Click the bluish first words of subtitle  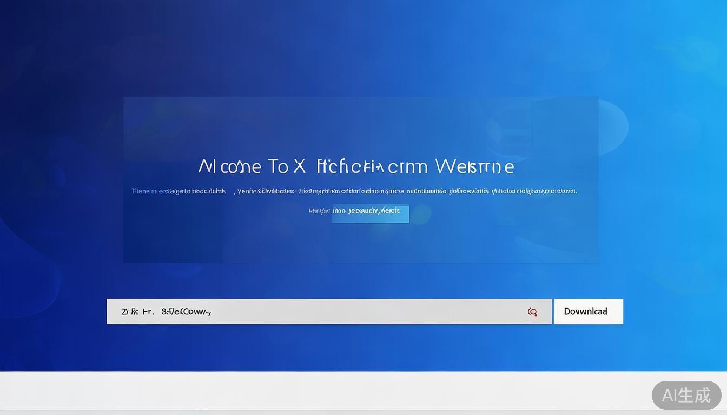coord(157,191)
